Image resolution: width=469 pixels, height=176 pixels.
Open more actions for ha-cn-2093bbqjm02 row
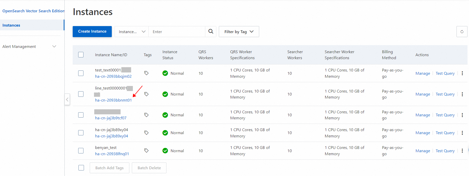(x=462, y=73)
